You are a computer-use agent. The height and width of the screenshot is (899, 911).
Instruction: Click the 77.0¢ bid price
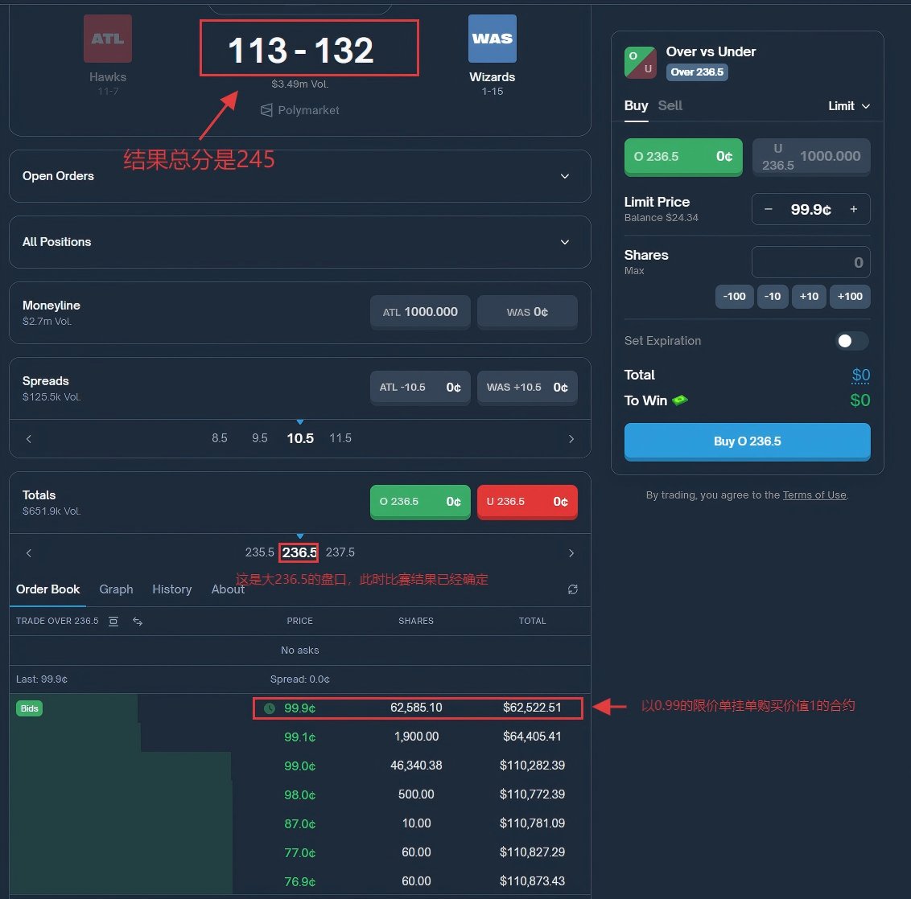click(300, 853)
